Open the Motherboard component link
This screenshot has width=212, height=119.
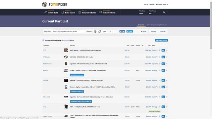pyautogui.click(x=47, y=64)
